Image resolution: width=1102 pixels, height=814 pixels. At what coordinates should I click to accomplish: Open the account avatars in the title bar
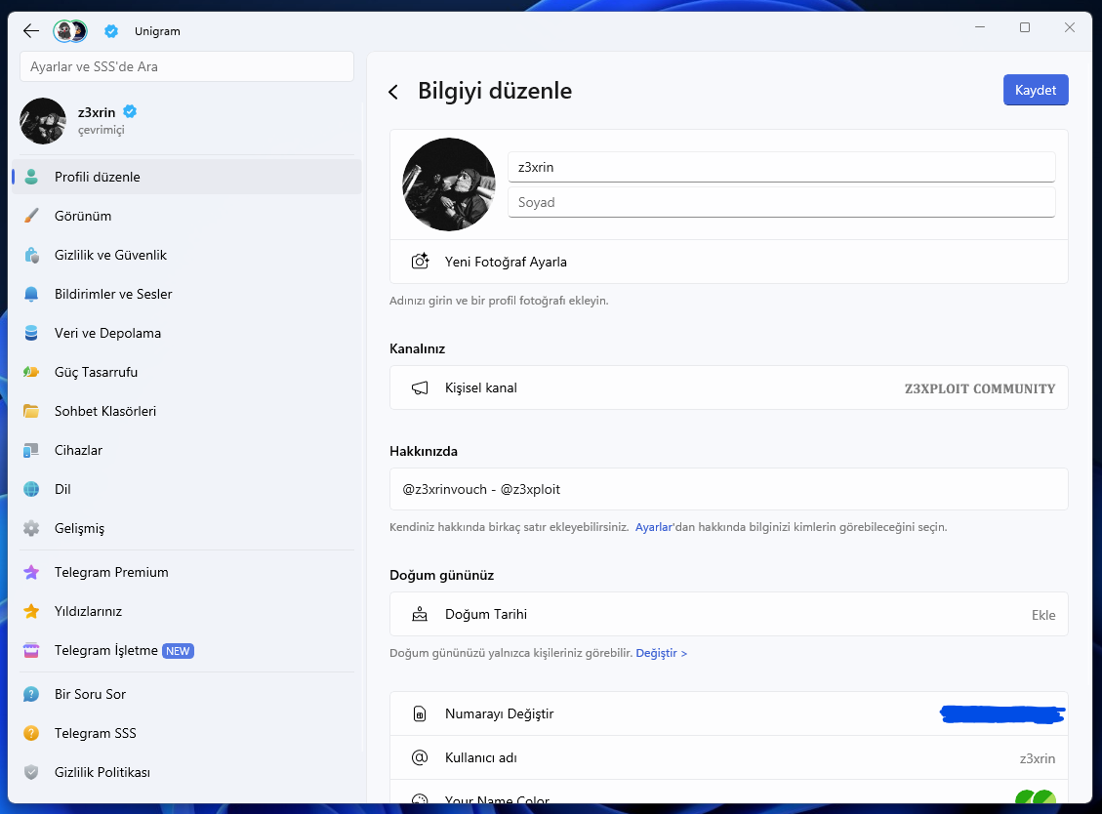point(69,31)
